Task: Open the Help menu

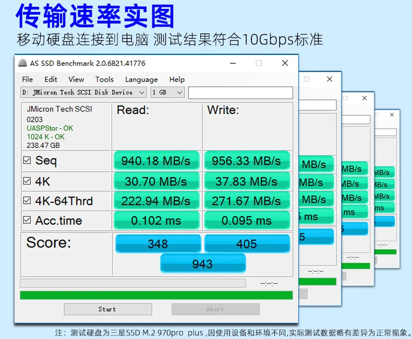Action: [x=177, y=79]
